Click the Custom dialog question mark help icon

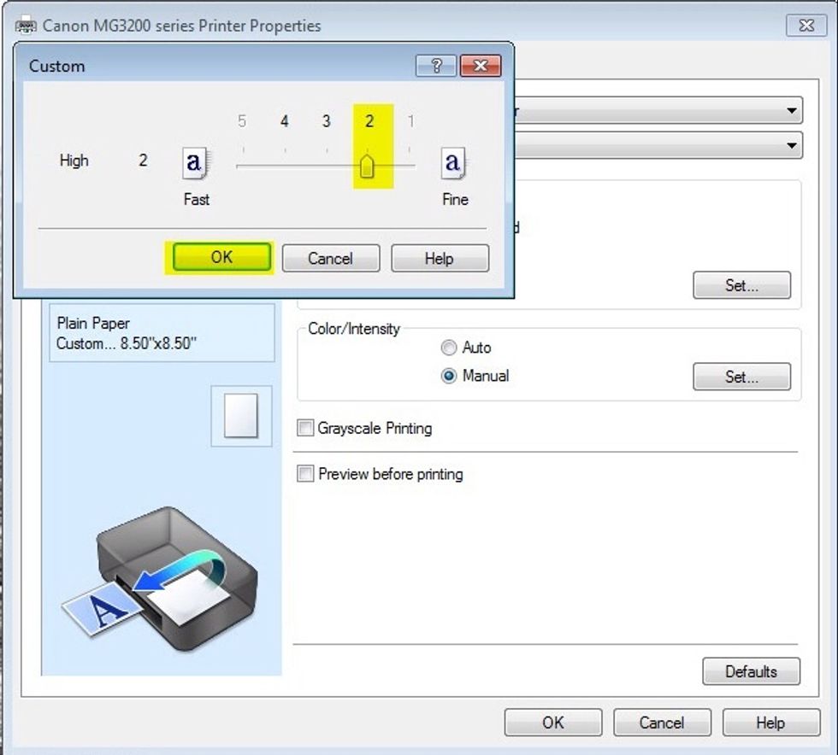[x=436, y=66]
